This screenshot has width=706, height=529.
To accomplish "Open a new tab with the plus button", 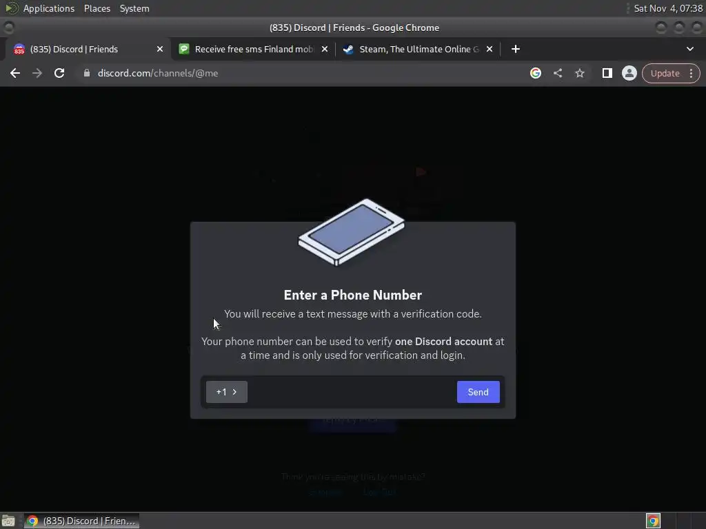I will 516,49.
